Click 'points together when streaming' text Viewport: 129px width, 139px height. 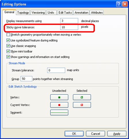53,79
